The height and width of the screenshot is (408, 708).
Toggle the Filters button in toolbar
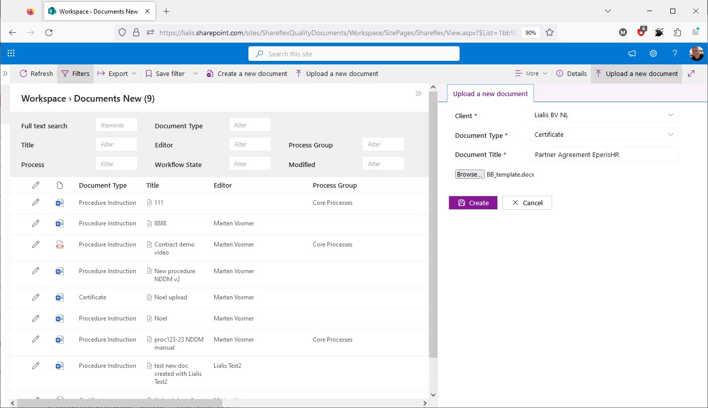pyautogui.click(x=75, y=73)
